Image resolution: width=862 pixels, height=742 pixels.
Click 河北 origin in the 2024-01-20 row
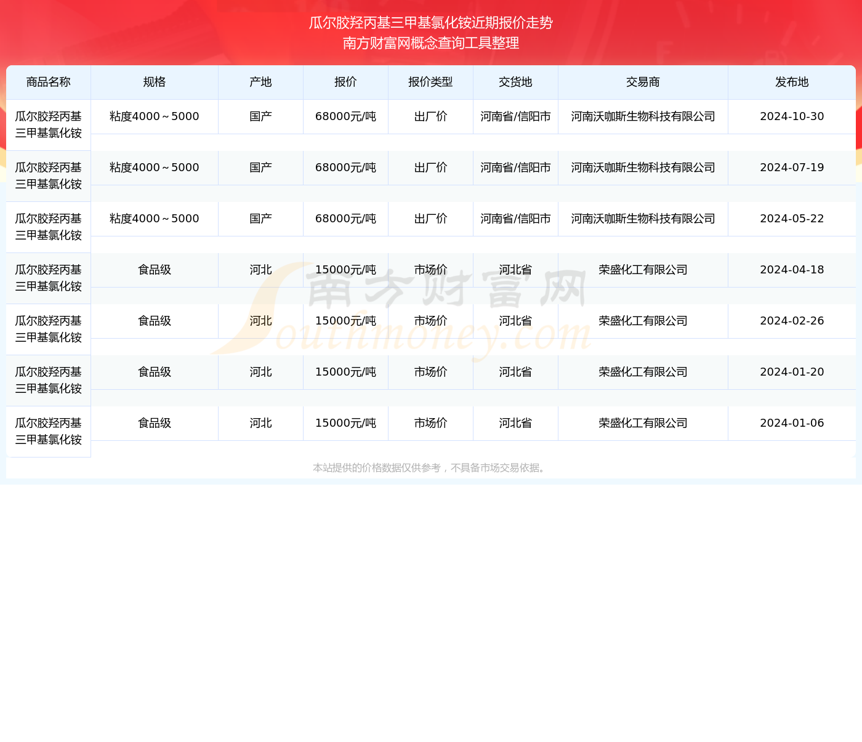click(261, 372)
